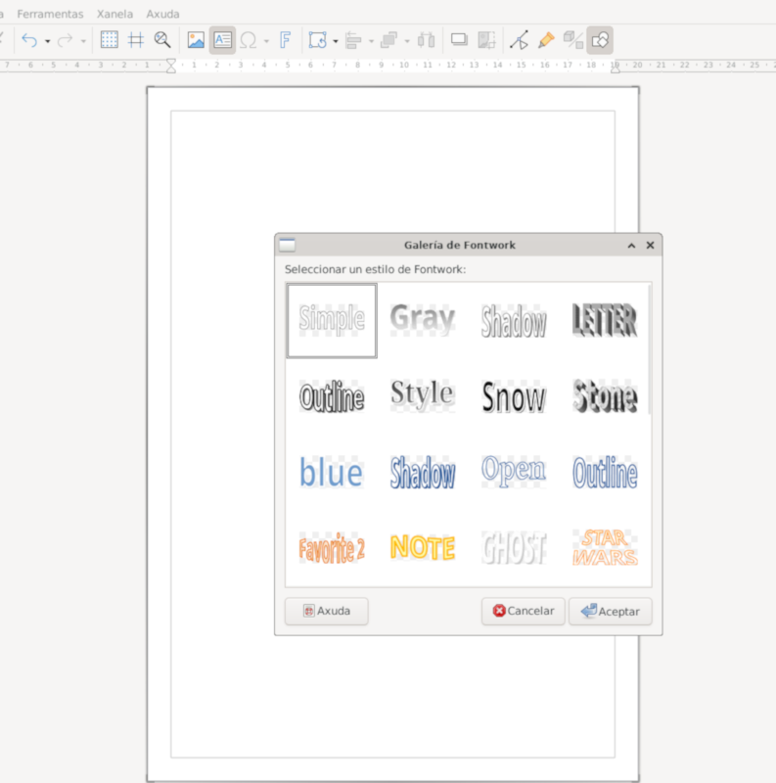The height and width of the screenshot is (783, 776).
Task: Select the yellow NOTE Fontwork style
Action: [x=423, y=548]
